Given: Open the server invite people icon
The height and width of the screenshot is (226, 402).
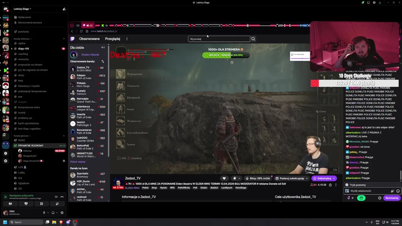Looking at the screenshot, I should (x=64, y=9).
